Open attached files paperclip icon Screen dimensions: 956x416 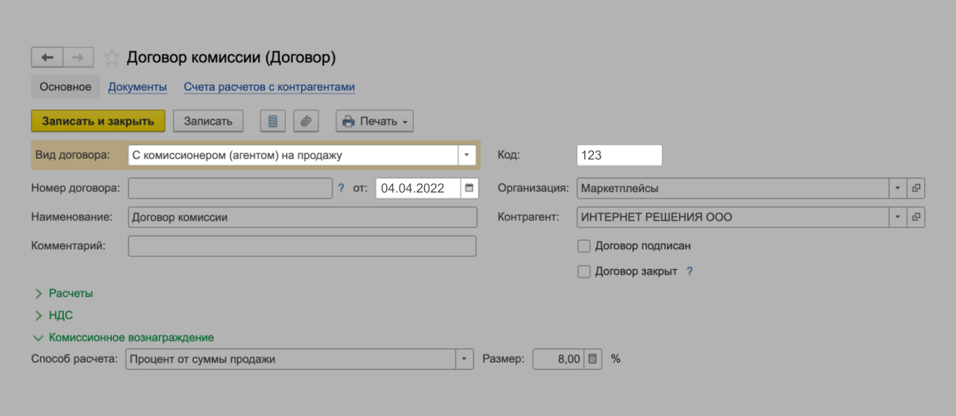coord(306,121)
